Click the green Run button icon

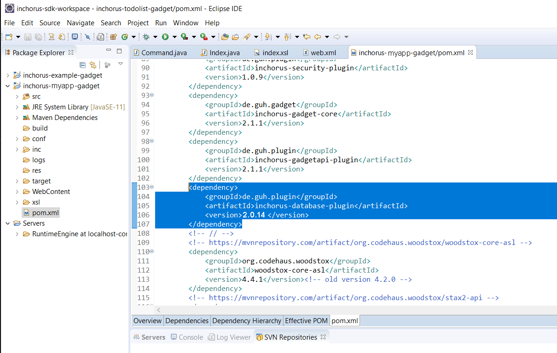[x=165, y=37]
